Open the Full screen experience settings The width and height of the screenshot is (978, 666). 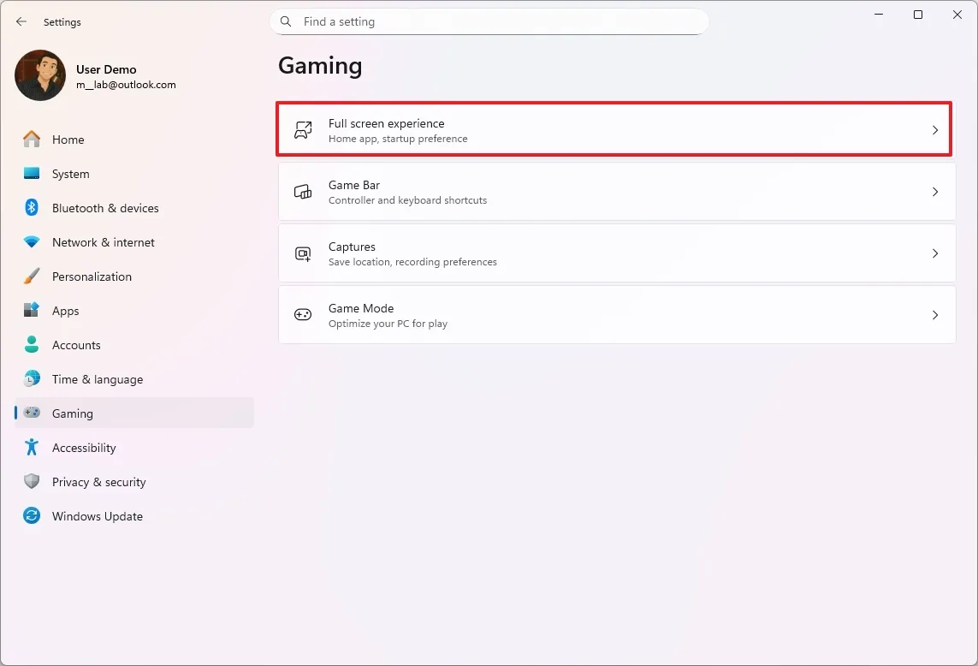pos(613,129)
